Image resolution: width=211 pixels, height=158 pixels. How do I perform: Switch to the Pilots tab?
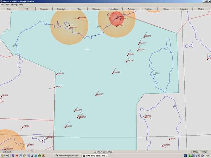click(x=79, y=9)
